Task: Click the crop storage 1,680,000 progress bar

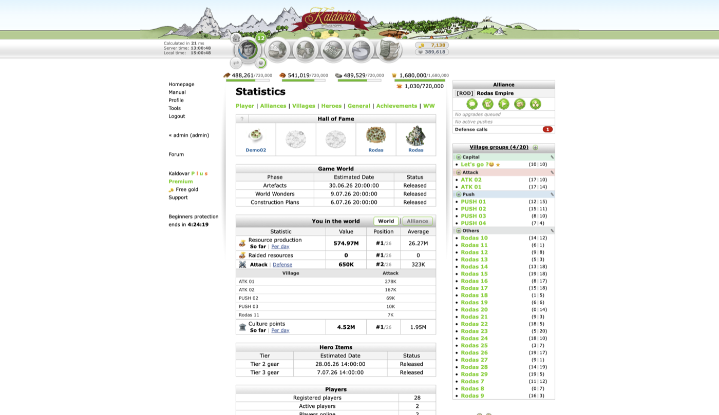Action: tap(420, 81)
